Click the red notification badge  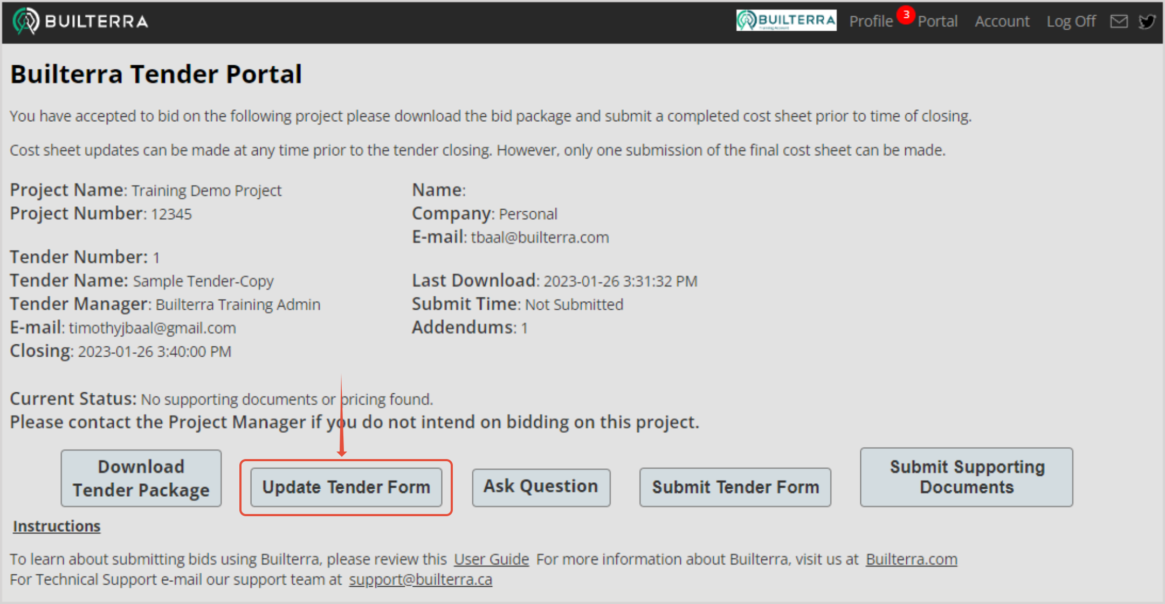[x=906, y=15]
